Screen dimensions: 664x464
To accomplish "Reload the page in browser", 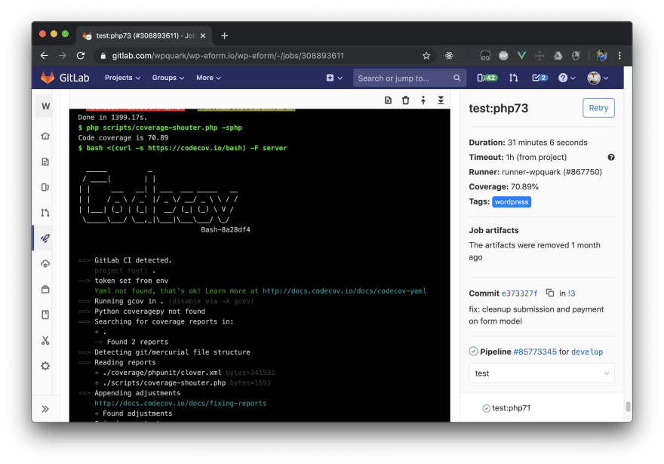I will [x=81, y=56].
